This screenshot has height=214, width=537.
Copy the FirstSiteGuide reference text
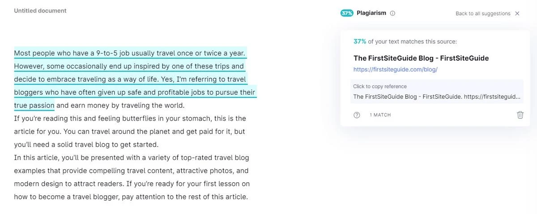point(437,96)
